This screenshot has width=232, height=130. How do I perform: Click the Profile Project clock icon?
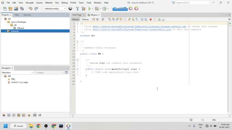(x=104, y=9)
